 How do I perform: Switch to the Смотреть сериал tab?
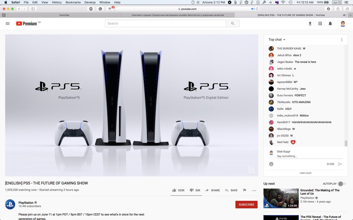(x=178, y=15)
